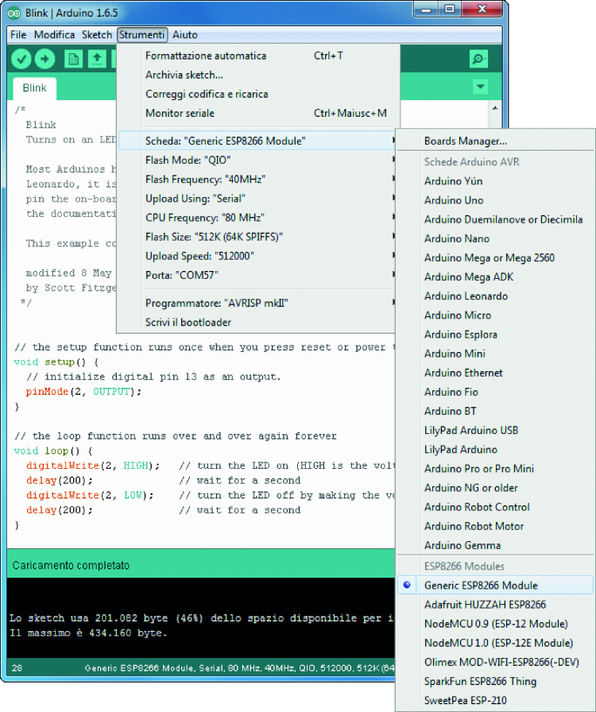Viewport: 596px width, 712px height.
Task: Select Arduino Duemilanove or Diecimila
Action: tap(495, 219)
